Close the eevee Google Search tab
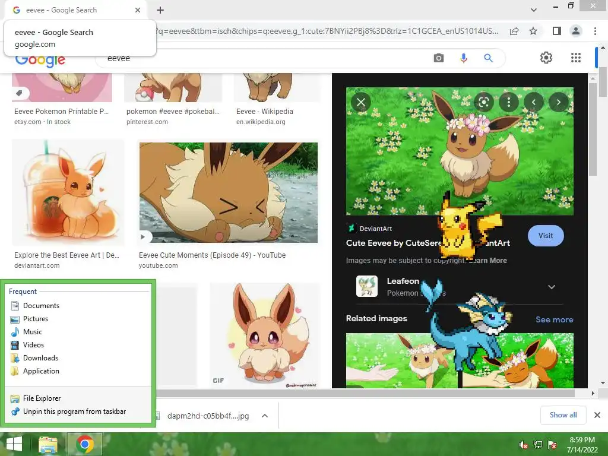The height and width of the screenshot is (456, 608). tap(138, 10)
